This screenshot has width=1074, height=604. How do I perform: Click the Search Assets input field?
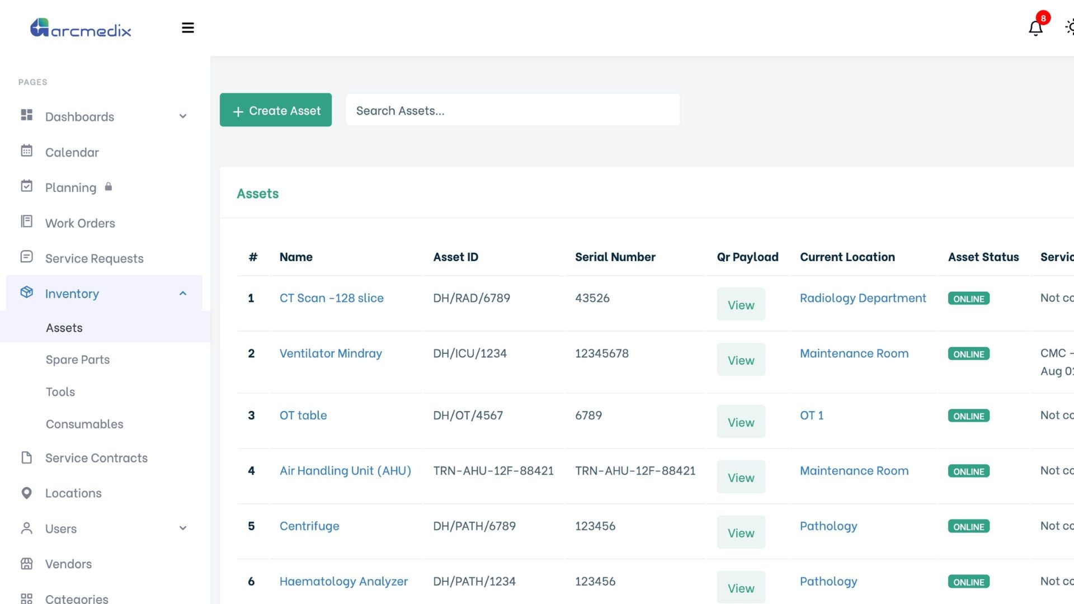[512, 110]
